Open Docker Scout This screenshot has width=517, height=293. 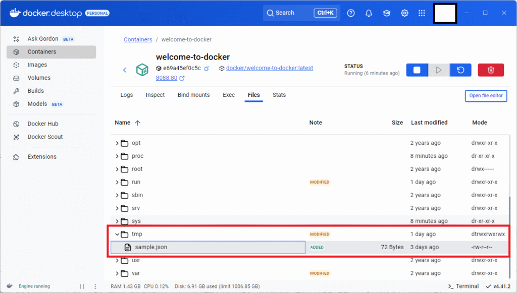coord(51,137)
